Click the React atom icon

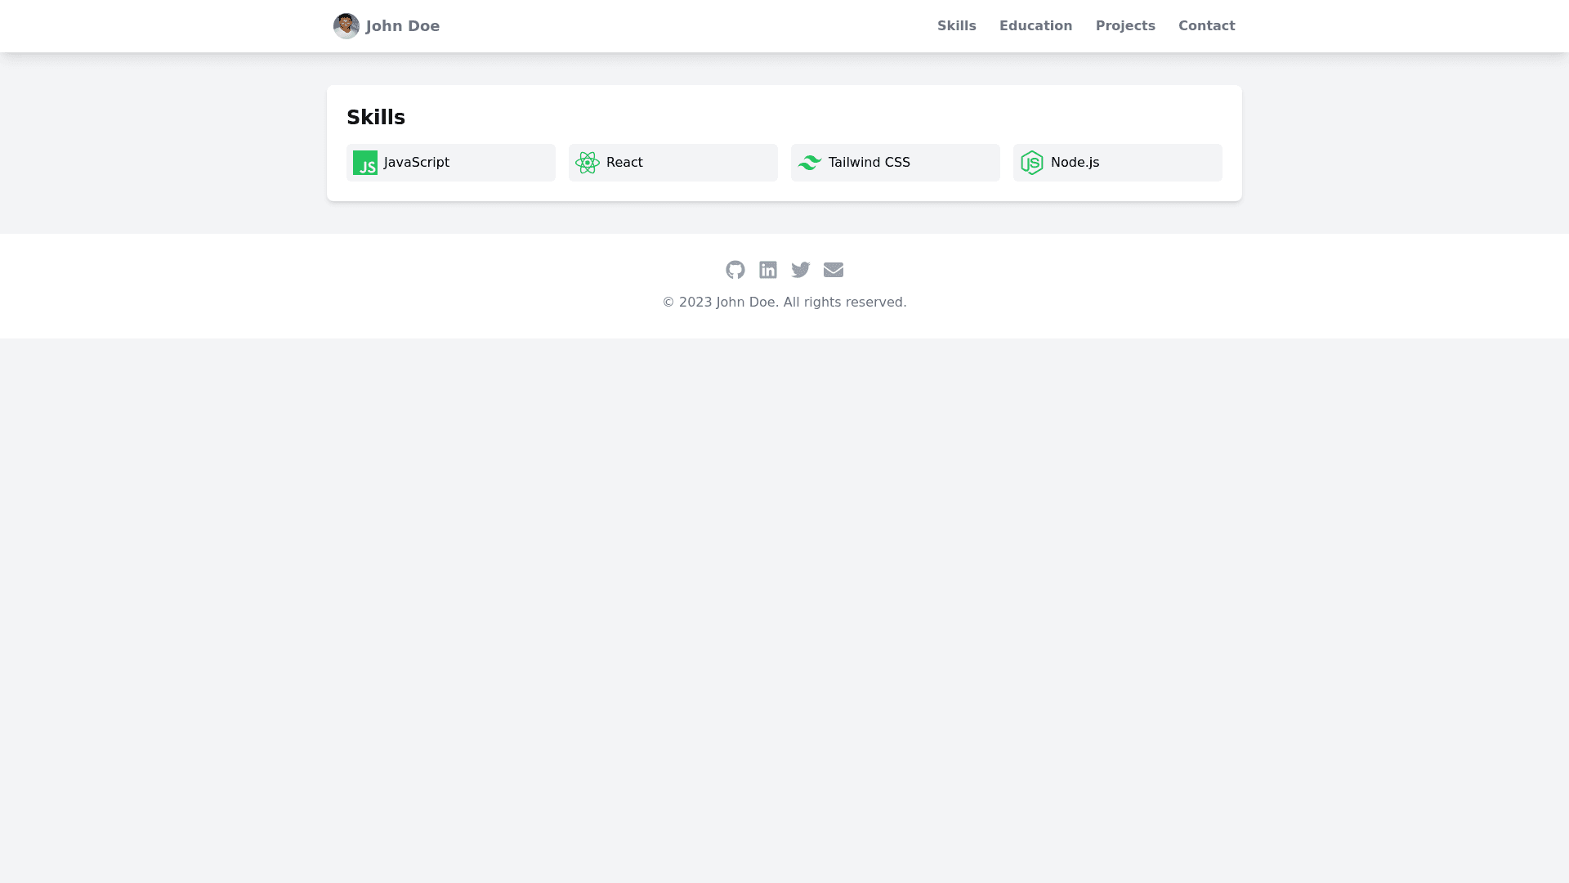click(588, 163)
